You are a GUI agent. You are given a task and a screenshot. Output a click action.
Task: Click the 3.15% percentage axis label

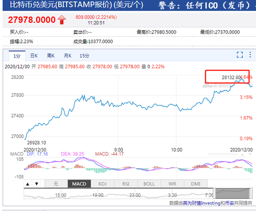(x=246, y=97)
